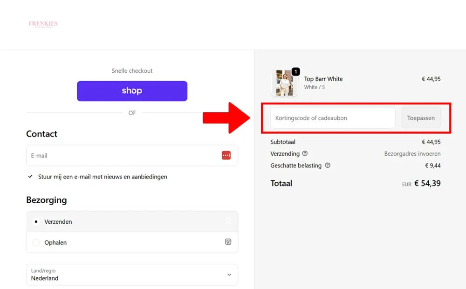Focus the Kortingscode of cadeaubon field
Viewport: 466px width, 289px height.
(x=333, y=118)
